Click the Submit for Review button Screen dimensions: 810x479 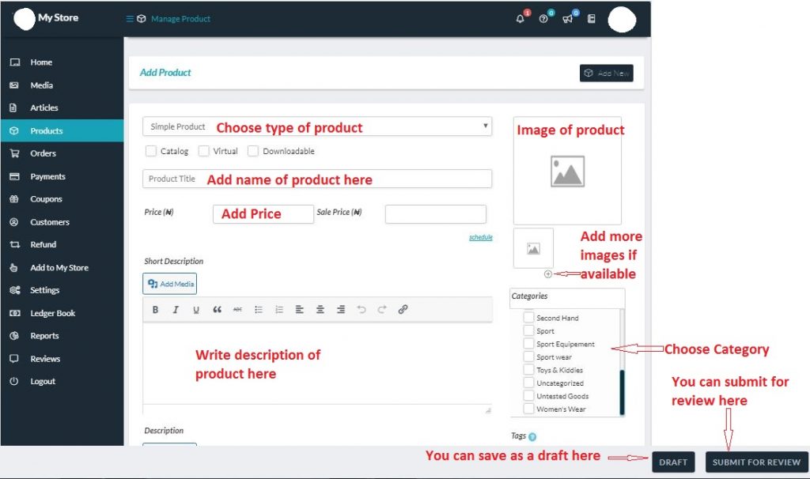click(756, 462)
